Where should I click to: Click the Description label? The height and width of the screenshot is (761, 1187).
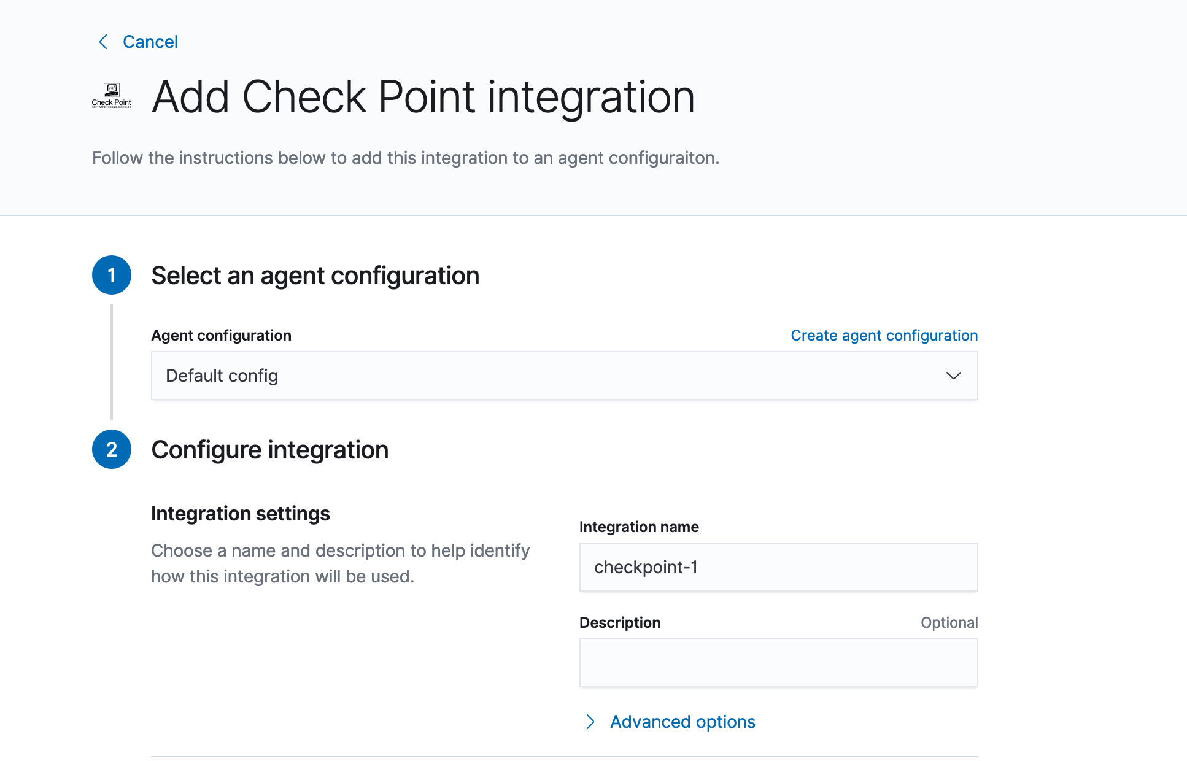click(619, 622)
